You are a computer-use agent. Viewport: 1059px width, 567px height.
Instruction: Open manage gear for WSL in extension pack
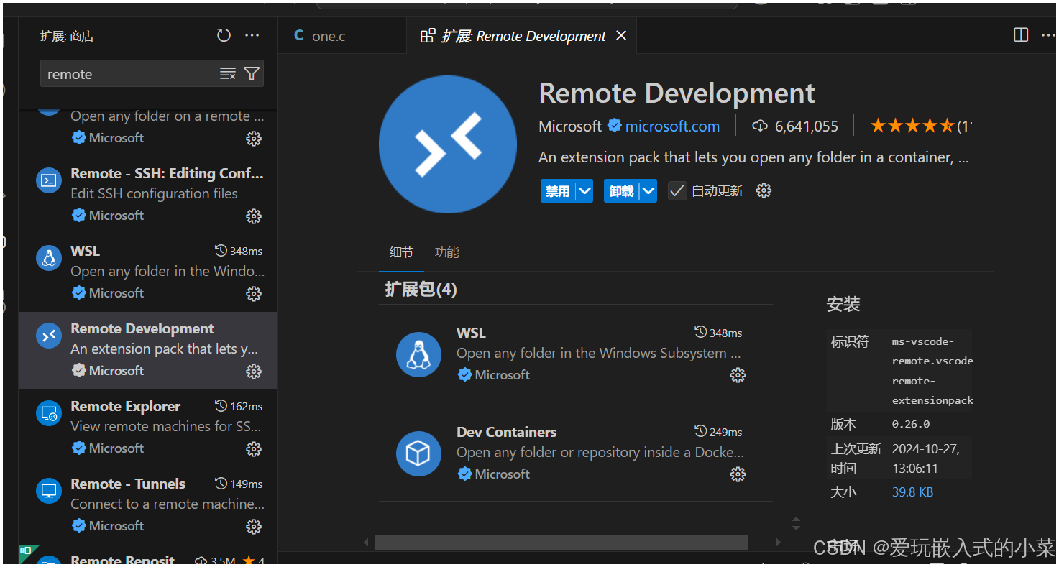pyautogui.click(x=738, y=375)
